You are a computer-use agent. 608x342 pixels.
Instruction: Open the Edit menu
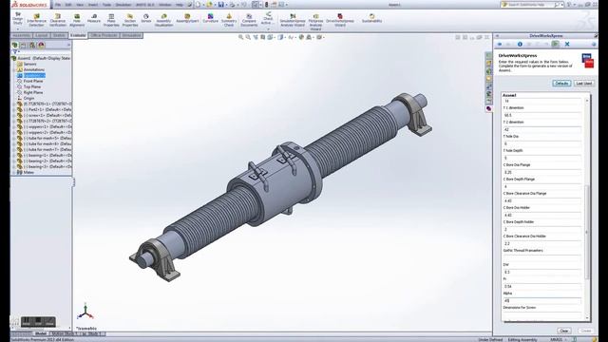pos(68,5)
